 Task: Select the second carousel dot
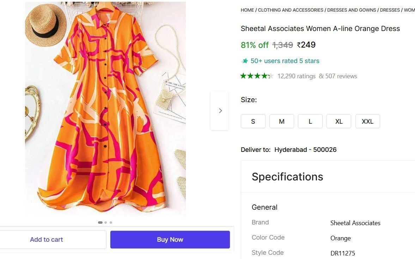(x=105, y=222)
